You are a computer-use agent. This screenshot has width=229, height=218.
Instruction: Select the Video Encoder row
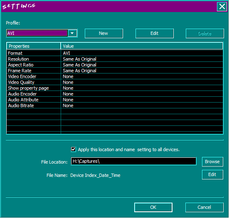tap(115, 76)
